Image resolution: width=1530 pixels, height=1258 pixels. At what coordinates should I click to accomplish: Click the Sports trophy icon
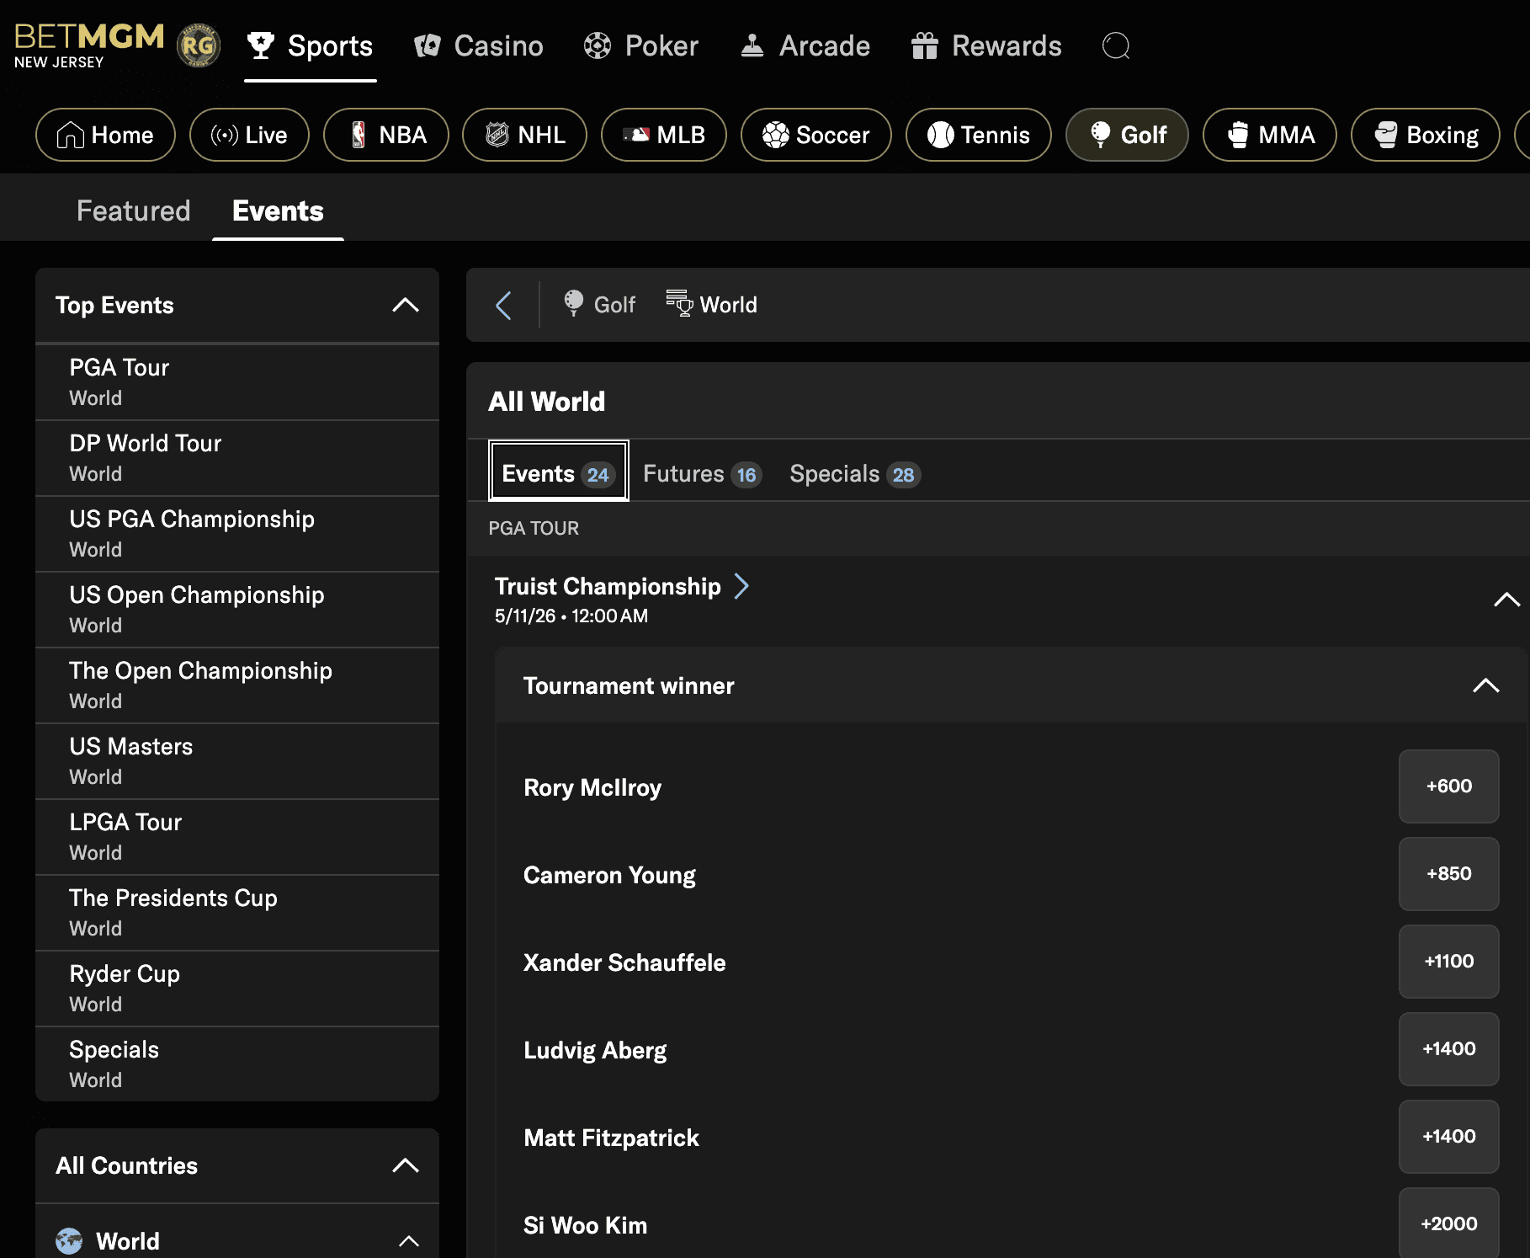[x=261, y=45]
